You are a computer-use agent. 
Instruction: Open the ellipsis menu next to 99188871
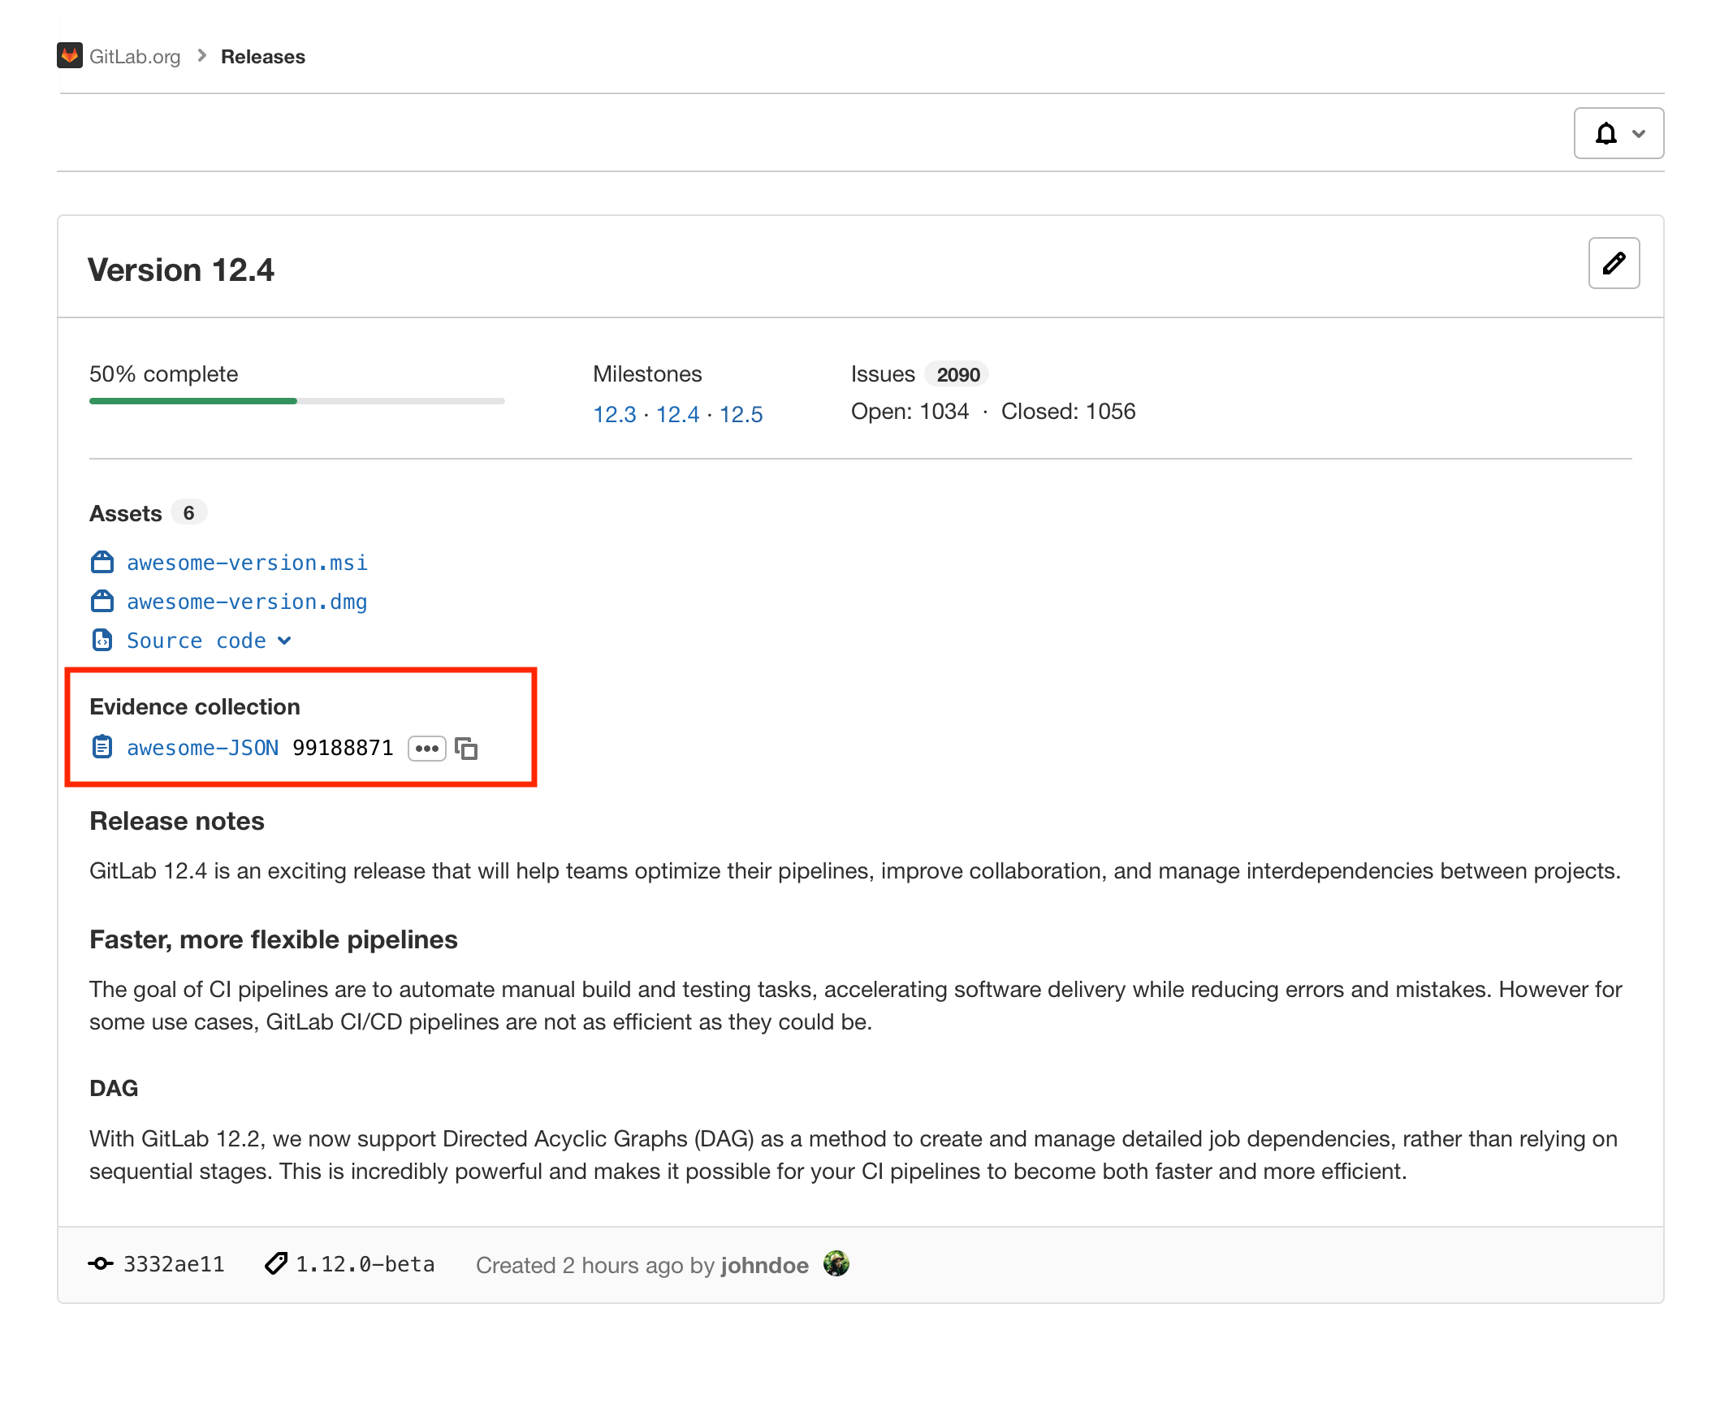pyautogui.click(x=426, y=749)
